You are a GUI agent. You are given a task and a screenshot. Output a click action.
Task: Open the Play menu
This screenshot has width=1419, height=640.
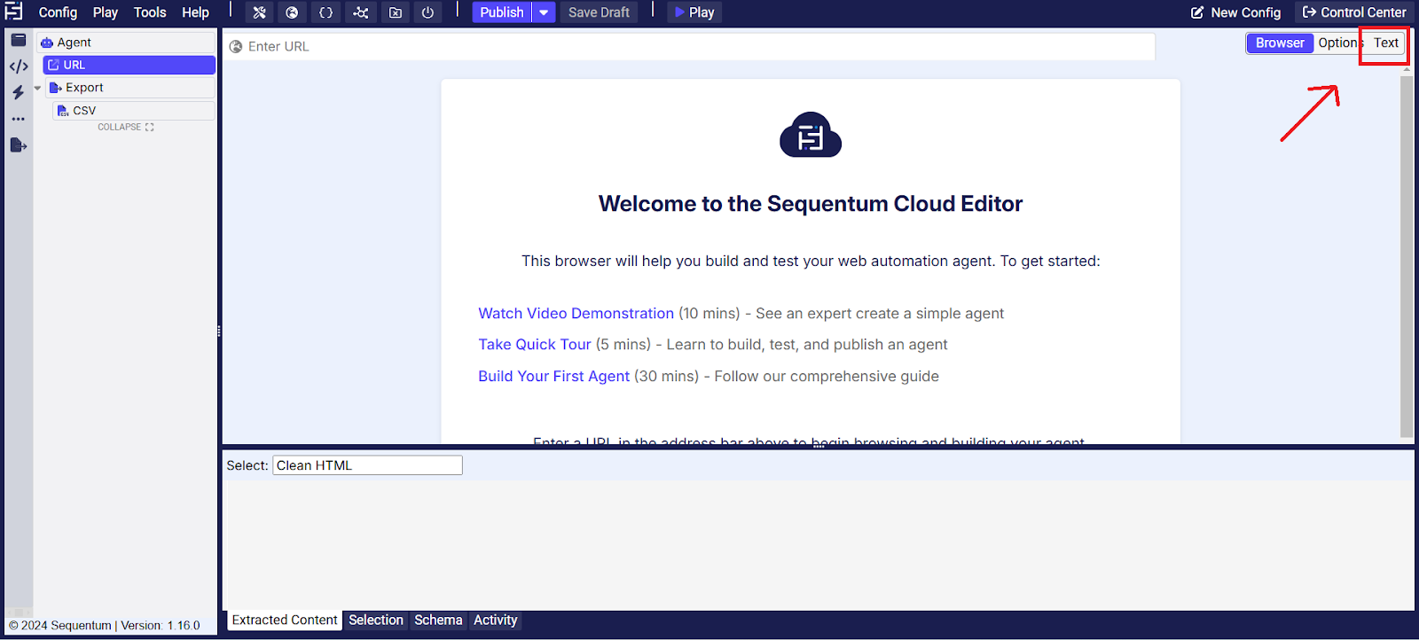tap(106, 12)
